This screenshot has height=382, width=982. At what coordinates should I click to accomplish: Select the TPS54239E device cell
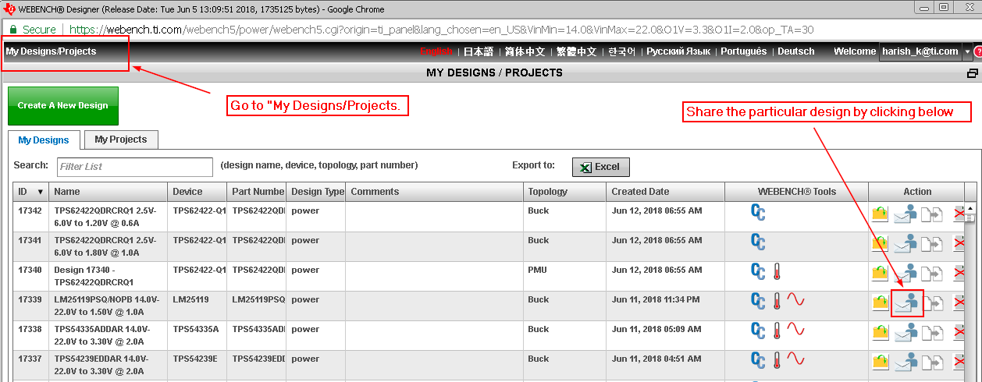click(197, 365)
